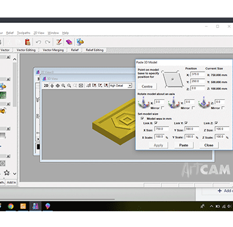233x227 pixels.
Task: Collapse the topmost left panel section arrow
Action: point(8,57)
